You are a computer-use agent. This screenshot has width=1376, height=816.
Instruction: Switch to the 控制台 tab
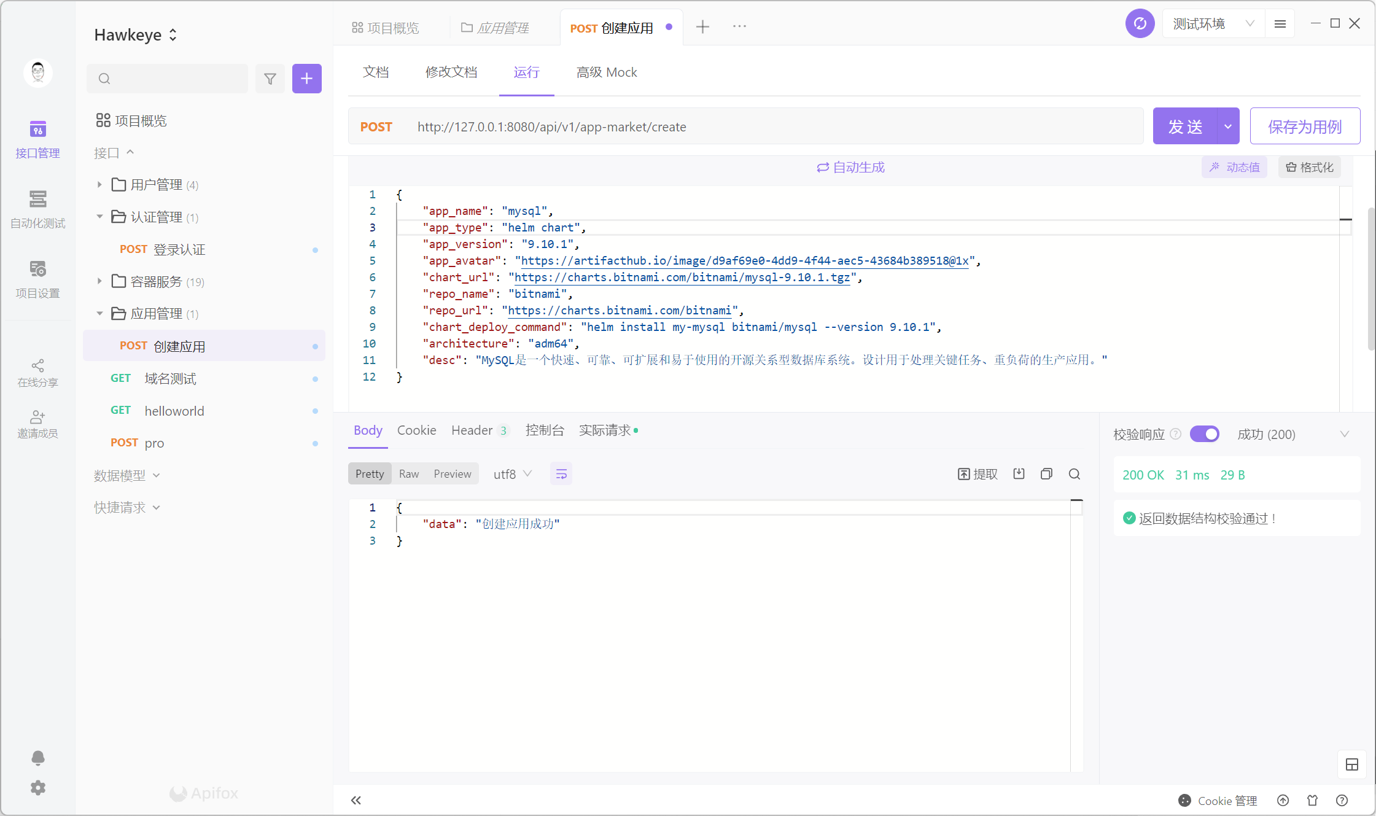(545, 430)
